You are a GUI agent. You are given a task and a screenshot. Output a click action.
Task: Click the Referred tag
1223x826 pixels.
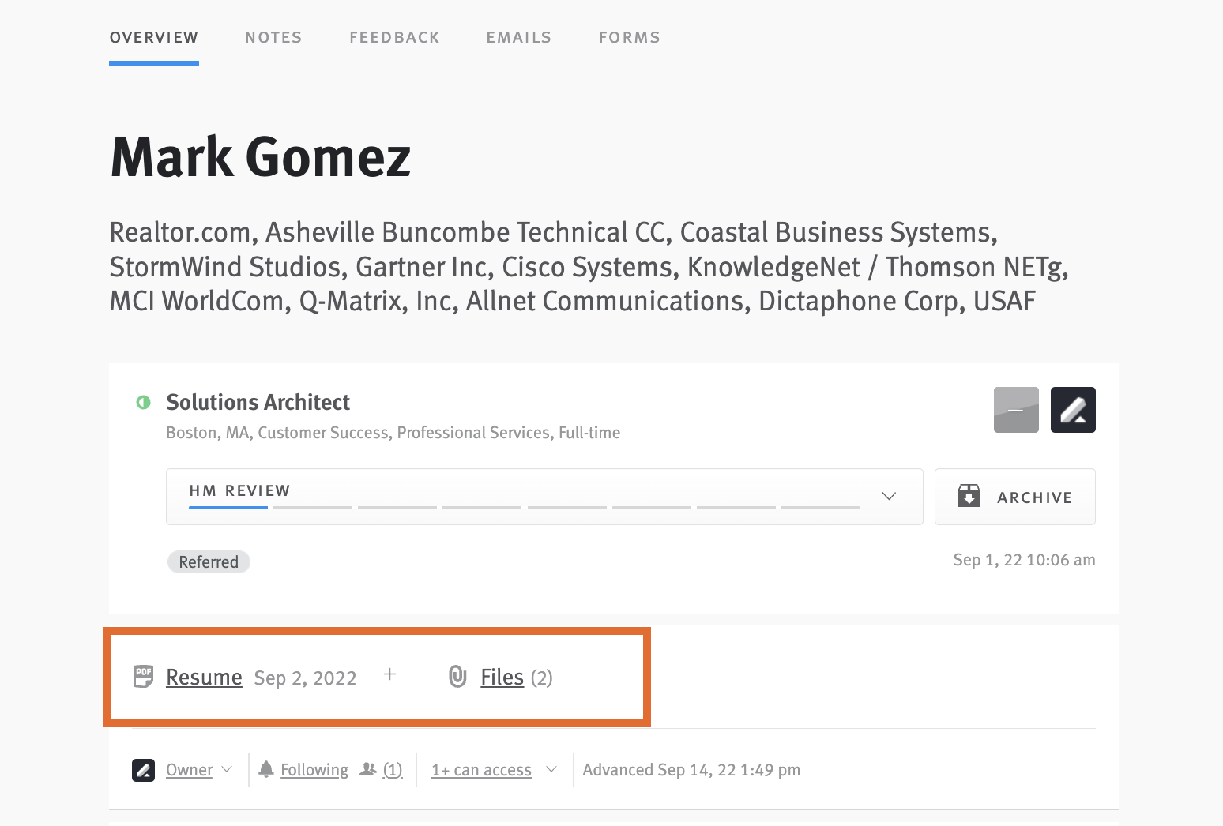pos(209,561)
